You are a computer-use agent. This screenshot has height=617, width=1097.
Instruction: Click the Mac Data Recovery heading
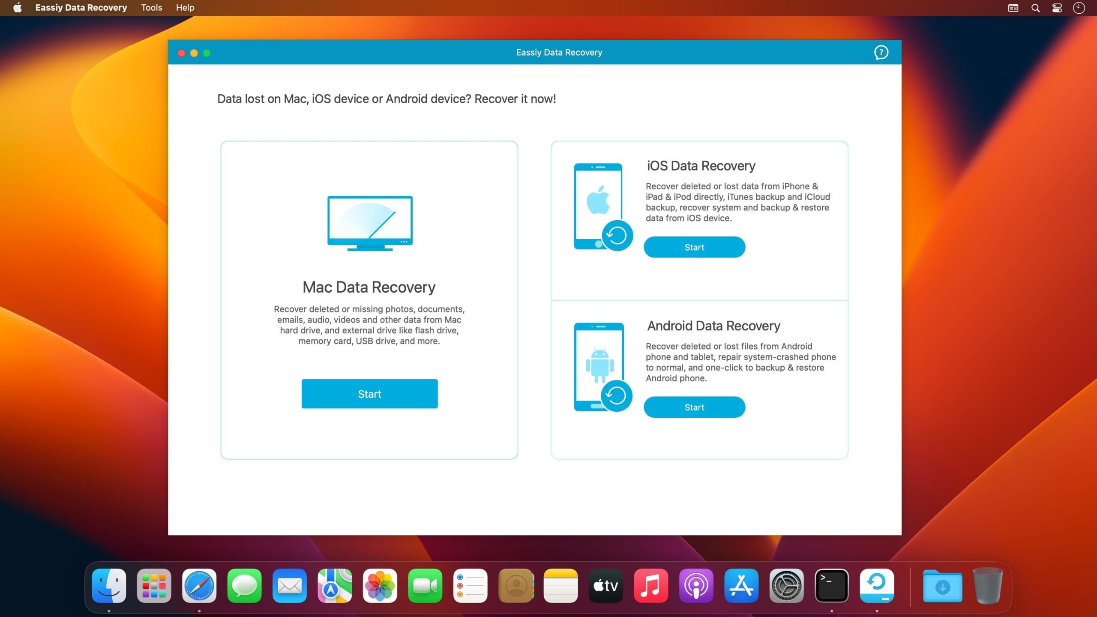[x=369, y=287]
